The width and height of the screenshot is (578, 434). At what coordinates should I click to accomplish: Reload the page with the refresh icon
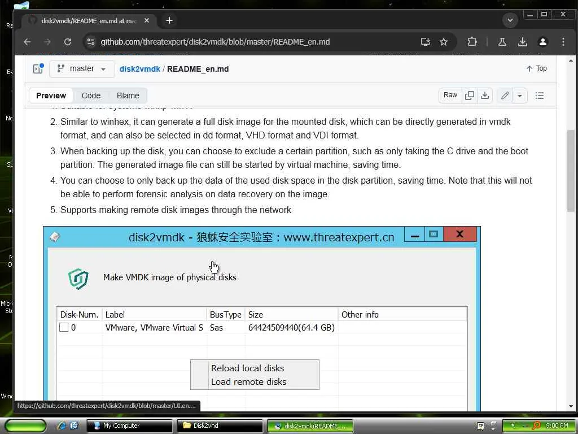click(x=68, y=42)
